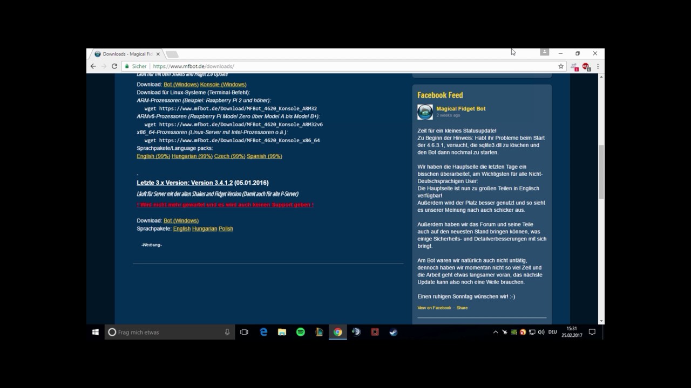The height and width of the screenshot is (388, 691).
Task: Click the Cortana microphone icon
Action: 227,332
